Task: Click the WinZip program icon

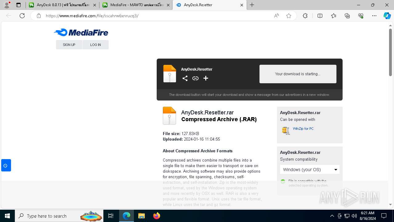Action: (x=286, y=131)
